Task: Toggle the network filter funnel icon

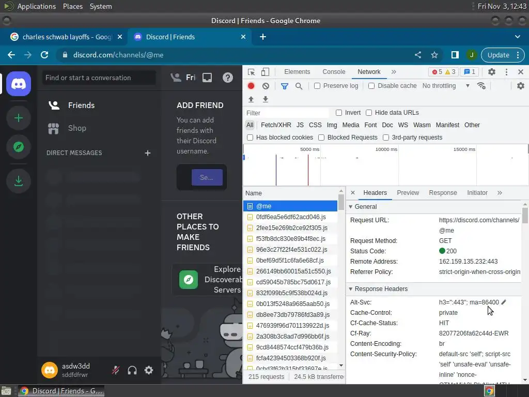Action: pyautogui.click(x=285, y=86)
